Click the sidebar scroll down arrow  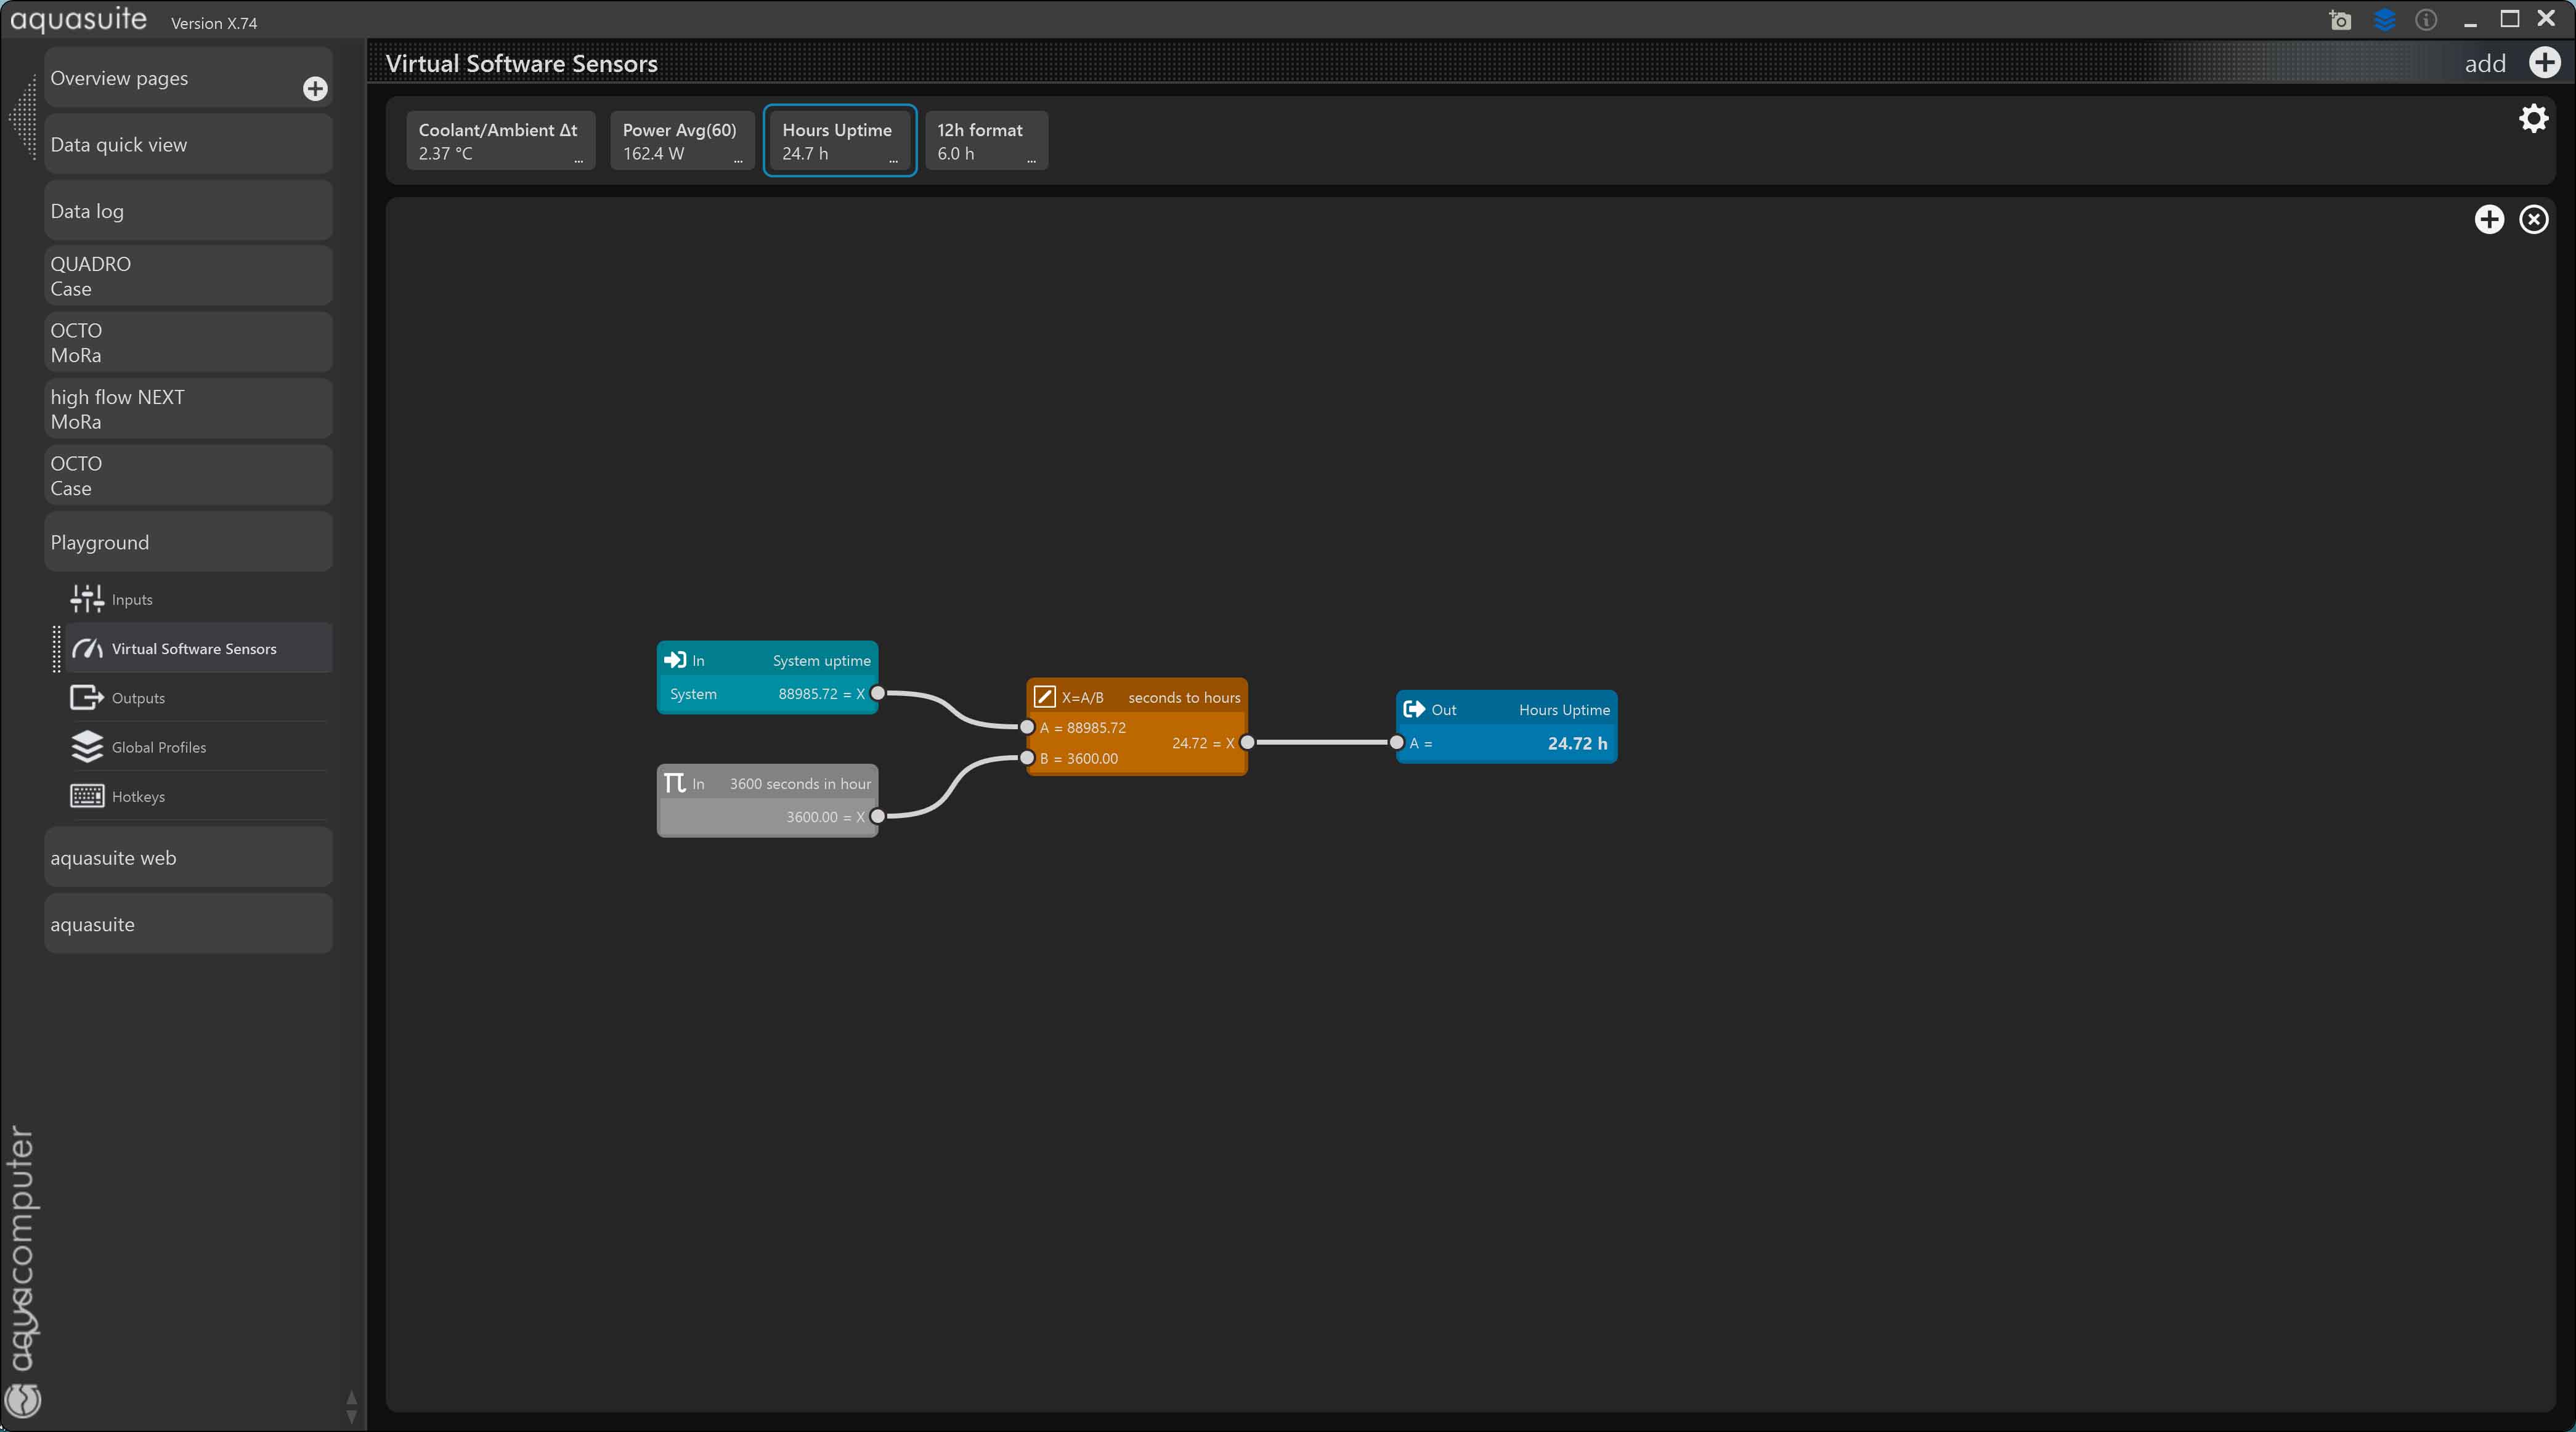[x=351, y=1416]
